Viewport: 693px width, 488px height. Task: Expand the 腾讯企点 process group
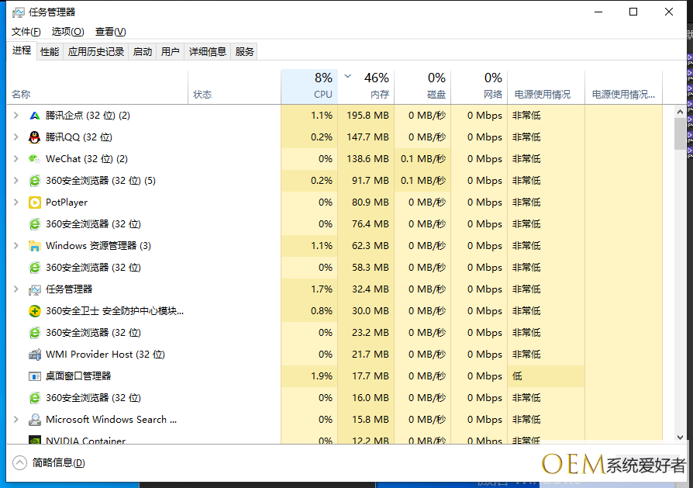coord(16,116)
